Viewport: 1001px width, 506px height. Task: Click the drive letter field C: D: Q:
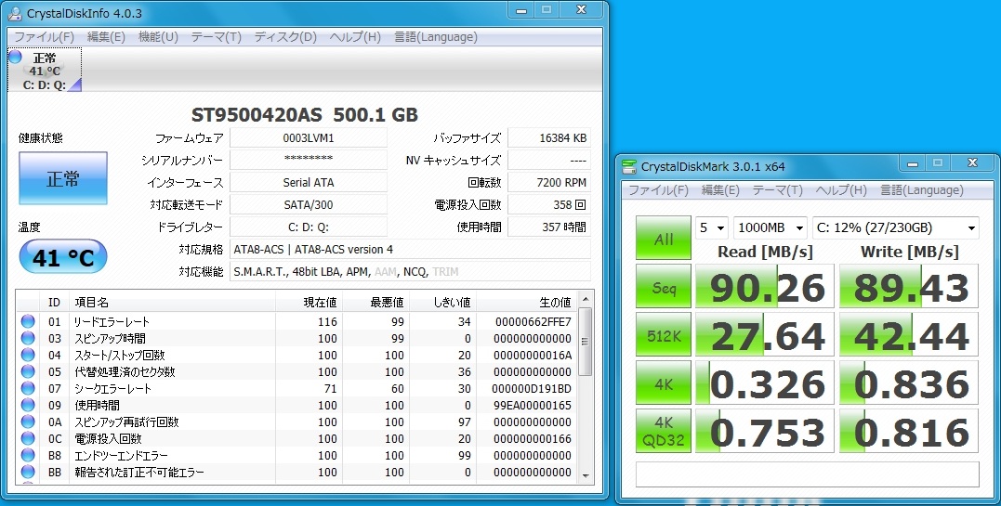tap(309, 227)
